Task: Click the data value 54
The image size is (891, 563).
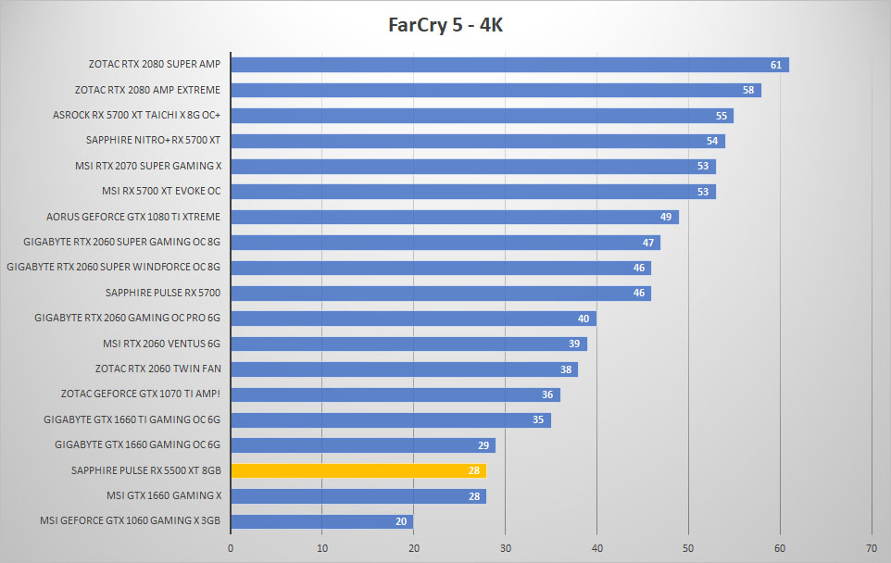Action: [x=712, y=141]
